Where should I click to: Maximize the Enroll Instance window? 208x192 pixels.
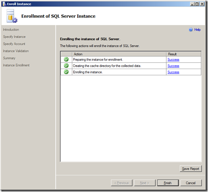point(197,4)
